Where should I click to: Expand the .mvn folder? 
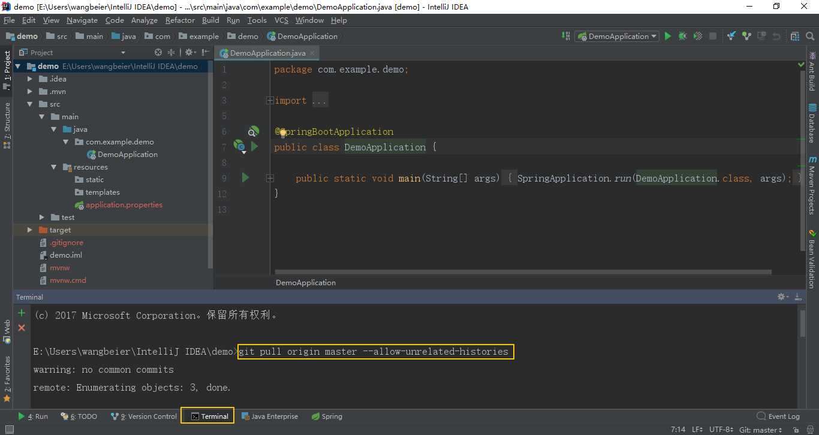[x=30, y=91]
